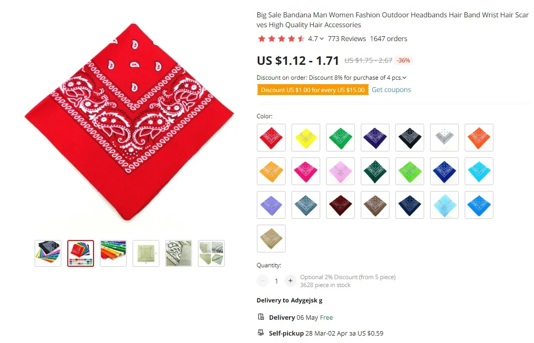View the rolled rainbow fabrics thumbnail
Image resolution: width=534 pixels, height=343 pixels.
pos(113,253)
